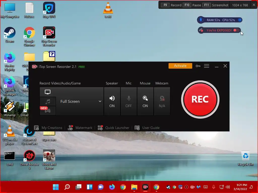Open the Steam desktop icon

point(10,35)
